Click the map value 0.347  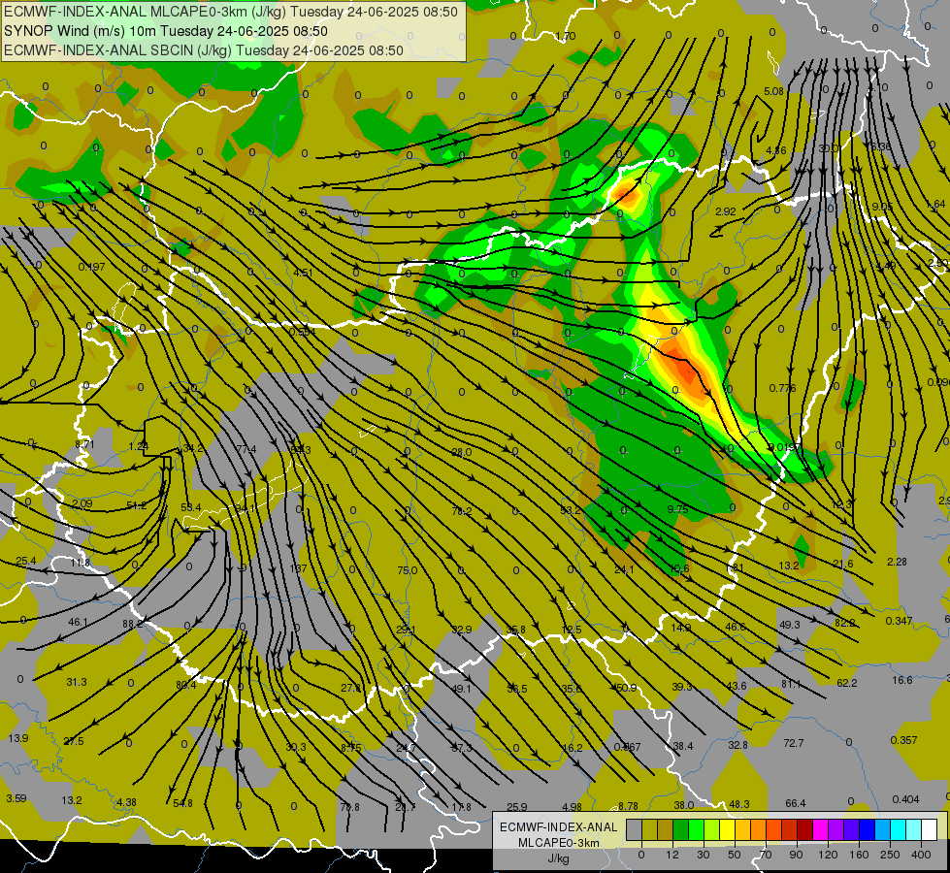(900, 621)
